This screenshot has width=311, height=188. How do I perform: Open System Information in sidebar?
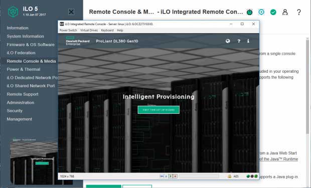[x=26, y=36]
